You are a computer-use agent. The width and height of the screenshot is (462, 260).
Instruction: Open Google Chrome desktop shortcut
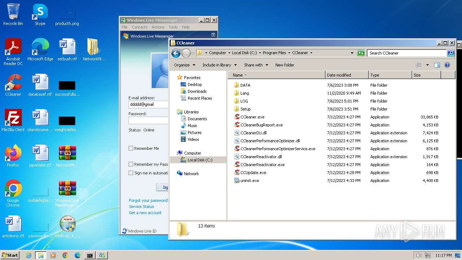[13, 193]
